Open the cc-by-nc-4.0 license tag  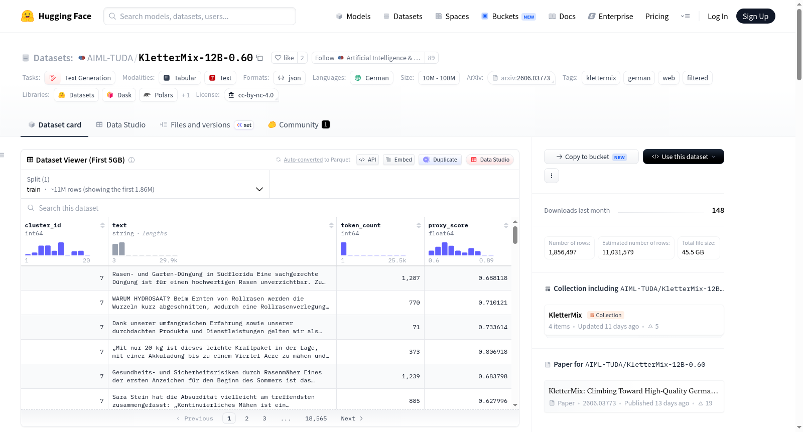[251, 95]
